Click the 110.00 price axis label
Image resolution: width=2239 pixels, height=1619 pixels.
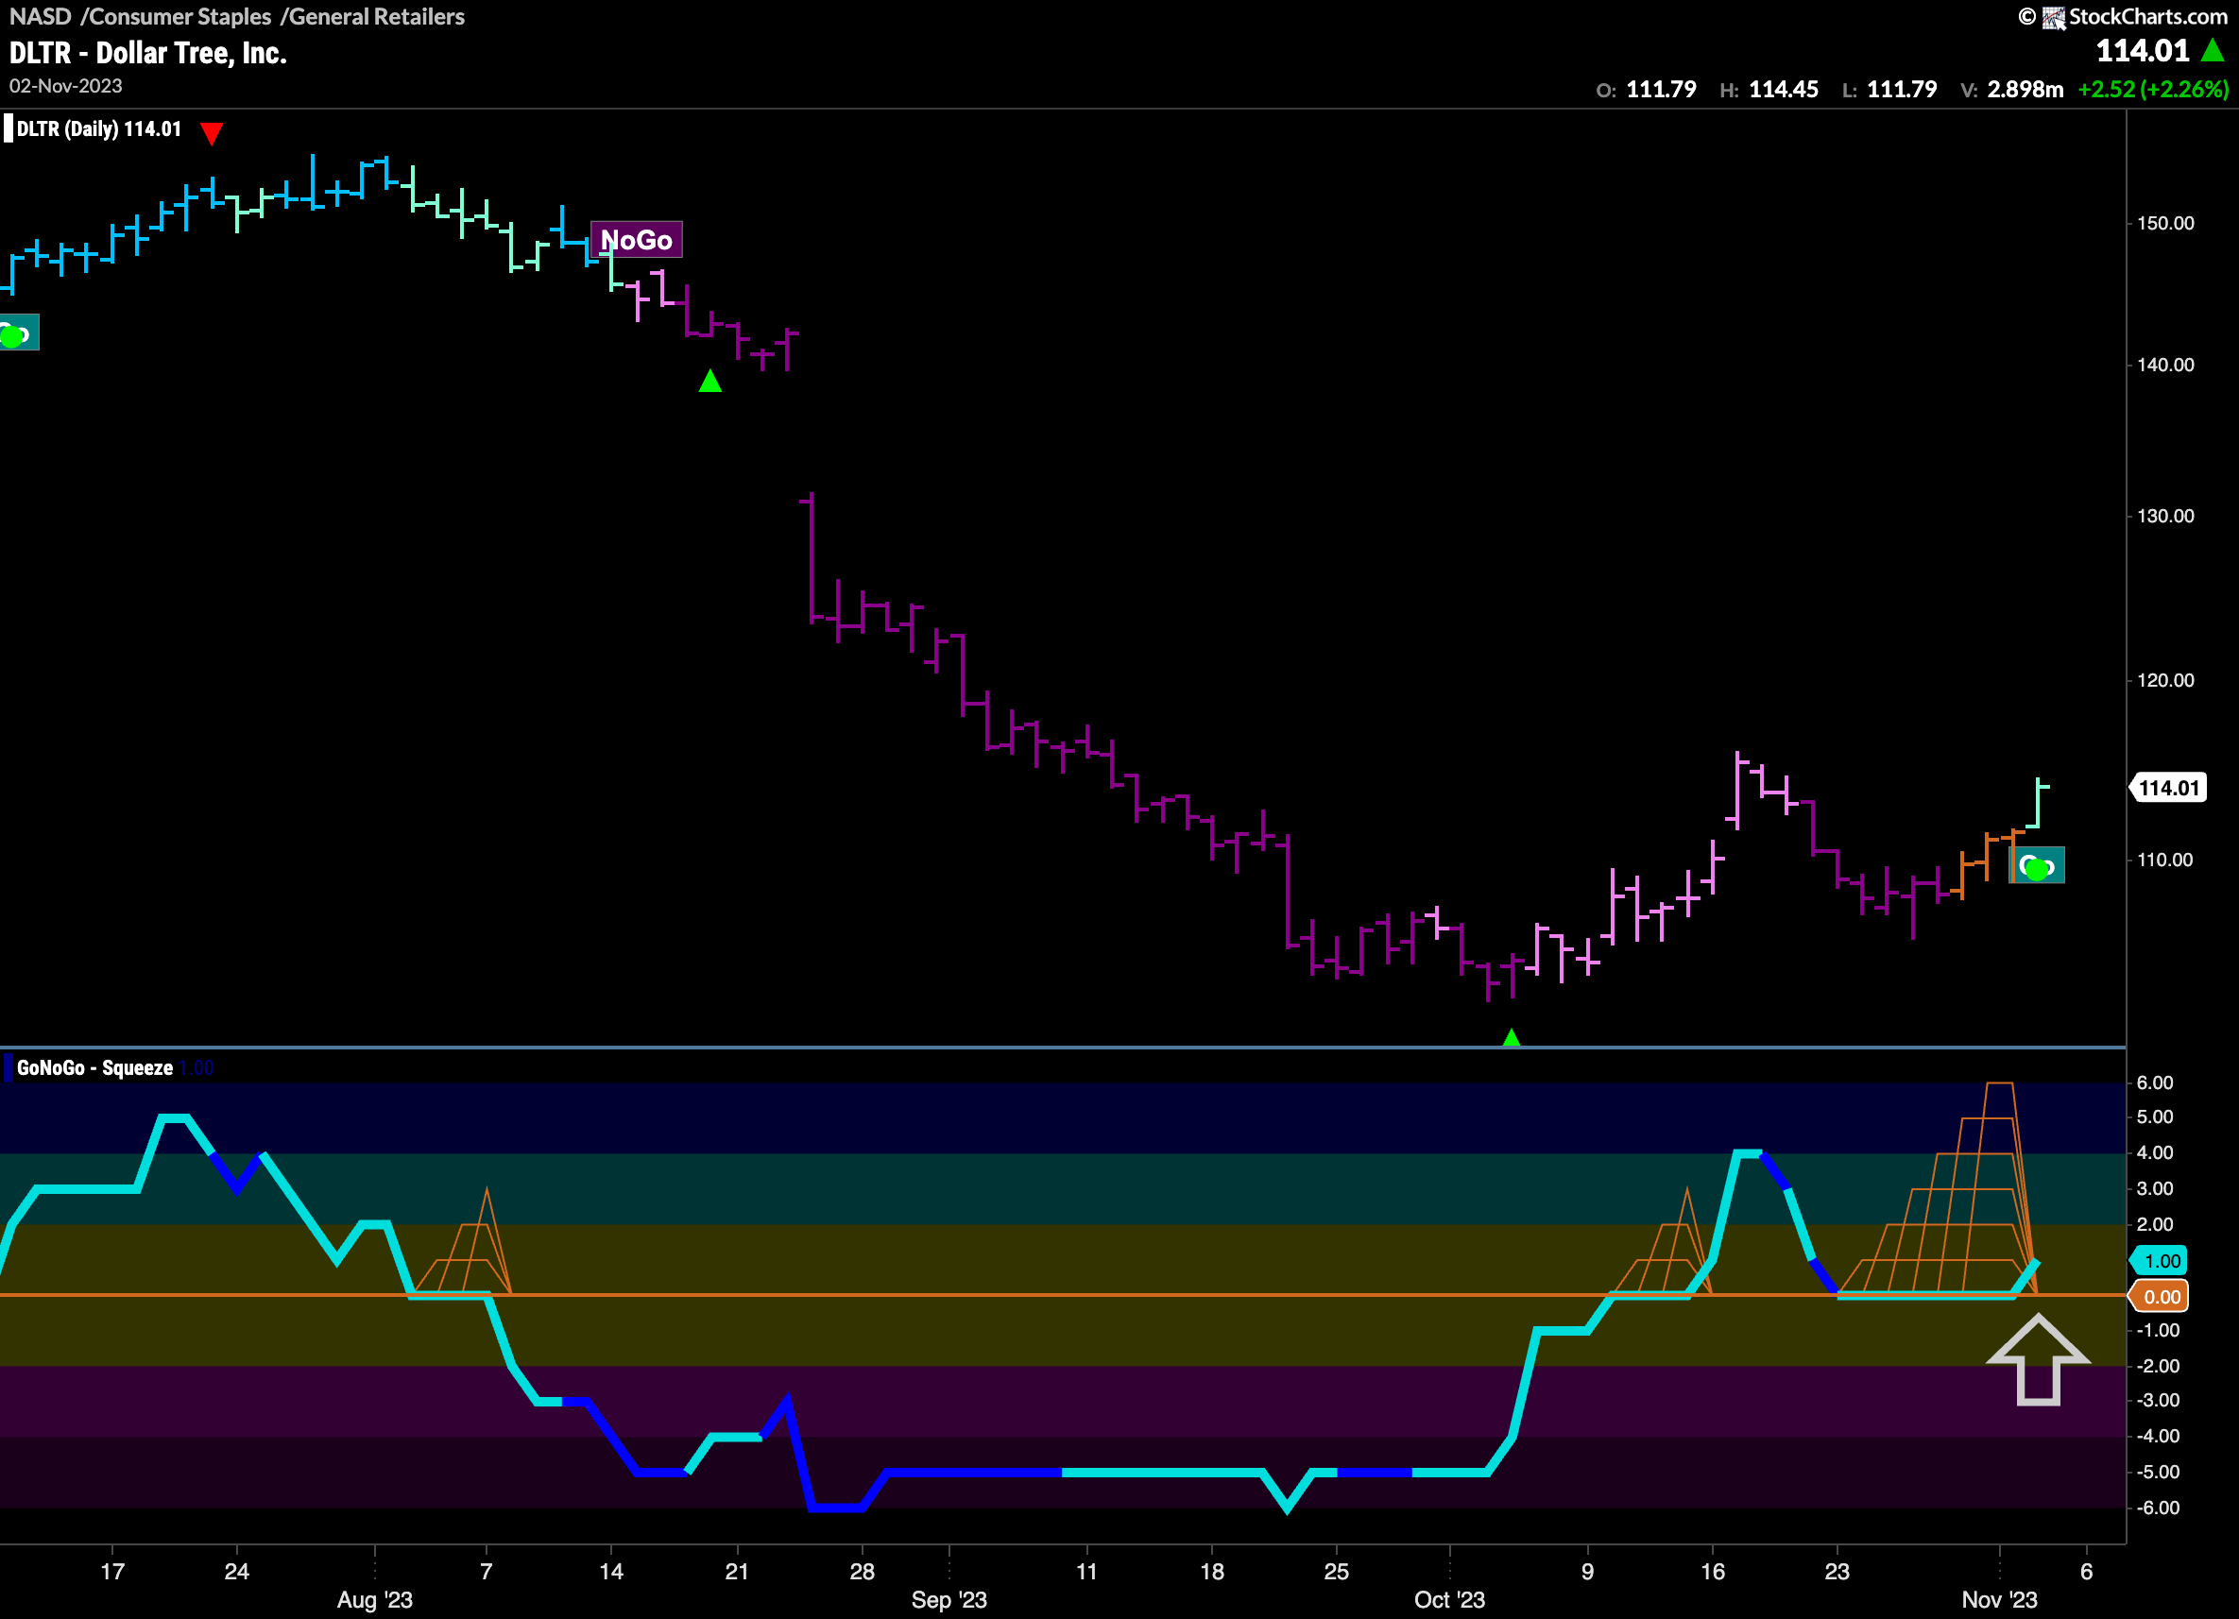(x=2165, y=860)
